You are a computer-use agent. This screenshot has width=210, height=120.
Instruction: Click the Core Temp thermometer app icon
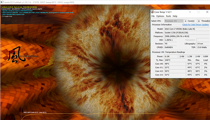tap(152, 12)
